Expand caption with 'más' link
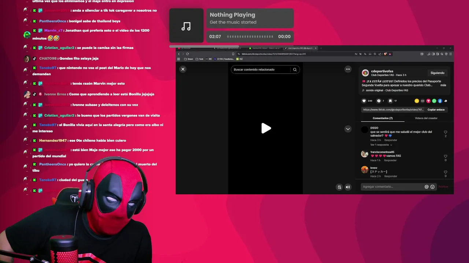Image resolution: width=469 pixels, height=263 pixels. [x=443, y=85]
